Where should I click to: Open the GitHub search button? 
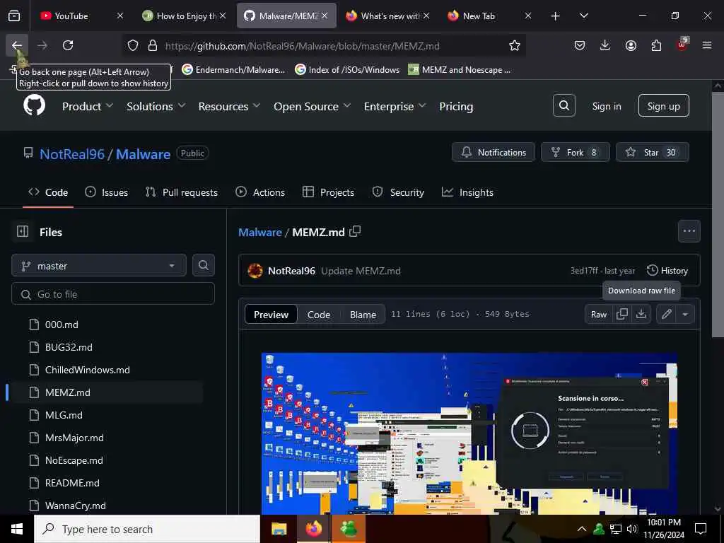pos(564,106)
